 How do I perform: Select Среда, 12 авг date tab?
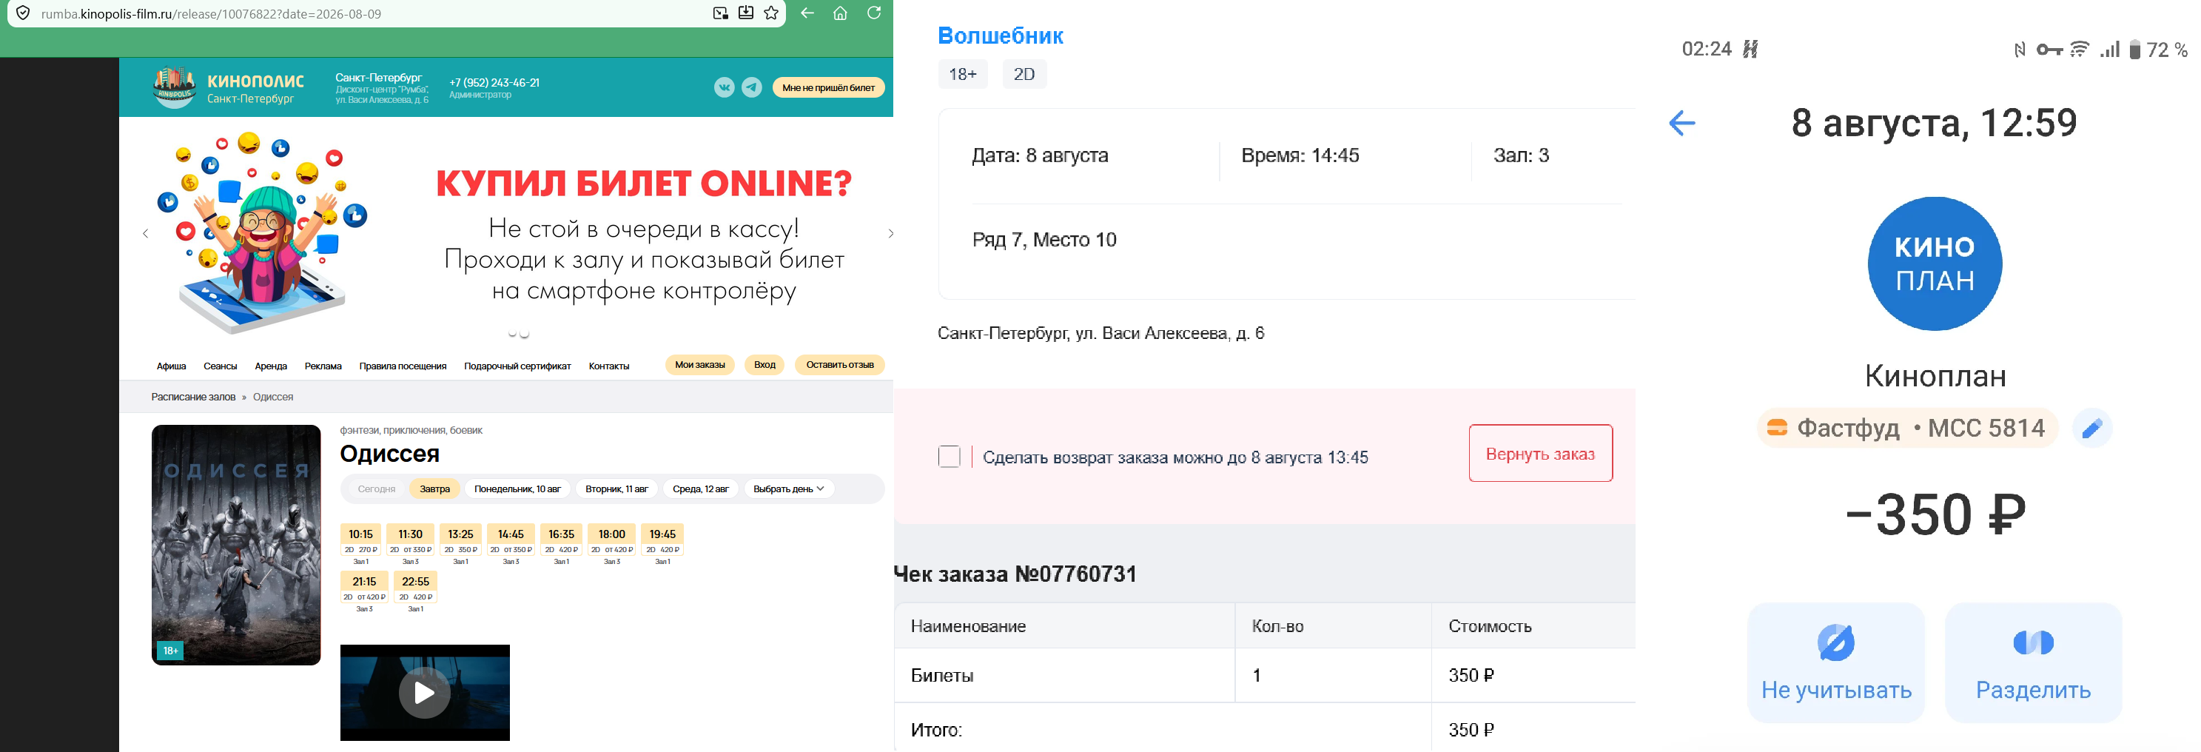[x=701, y=489]
